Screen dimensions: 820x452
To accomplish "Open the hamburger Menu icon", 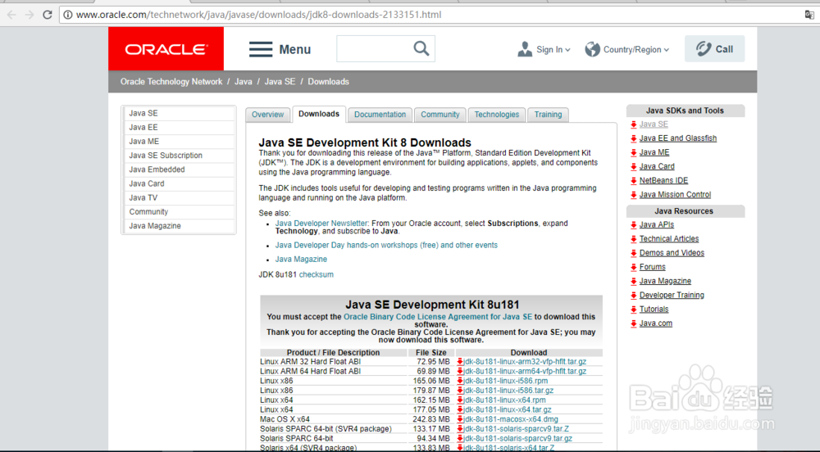I will click(x=261, y=49).
